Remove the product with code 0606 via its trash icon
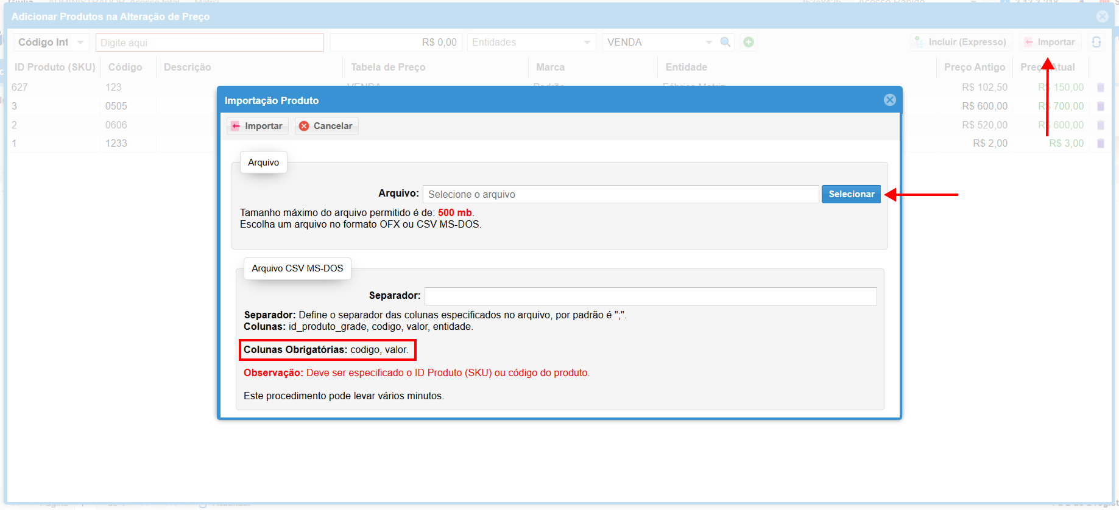1119x510 pixels. (x=1101, y=125)
